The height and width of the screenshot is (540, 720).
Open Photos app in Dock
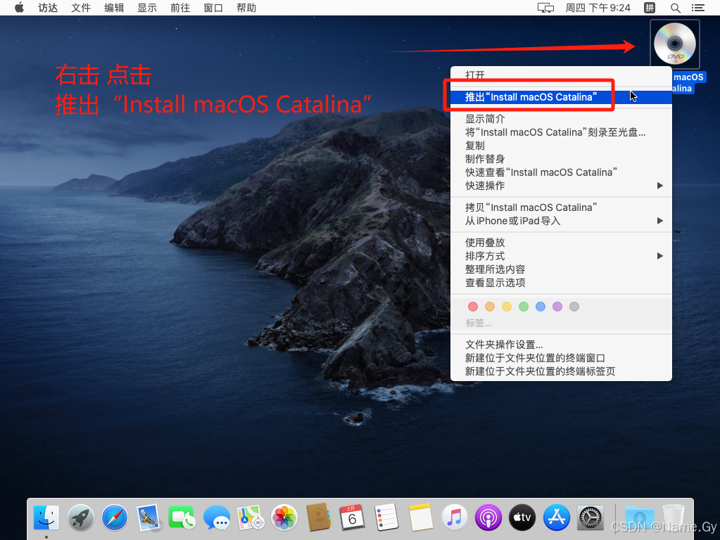(284, 518)
